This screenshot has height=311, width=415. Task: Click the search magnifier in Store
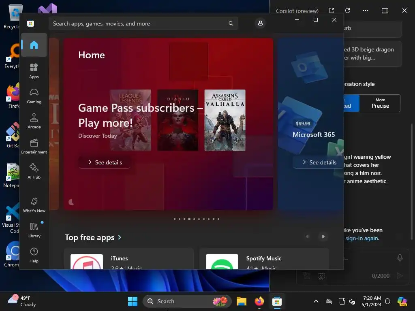point(231,23)
